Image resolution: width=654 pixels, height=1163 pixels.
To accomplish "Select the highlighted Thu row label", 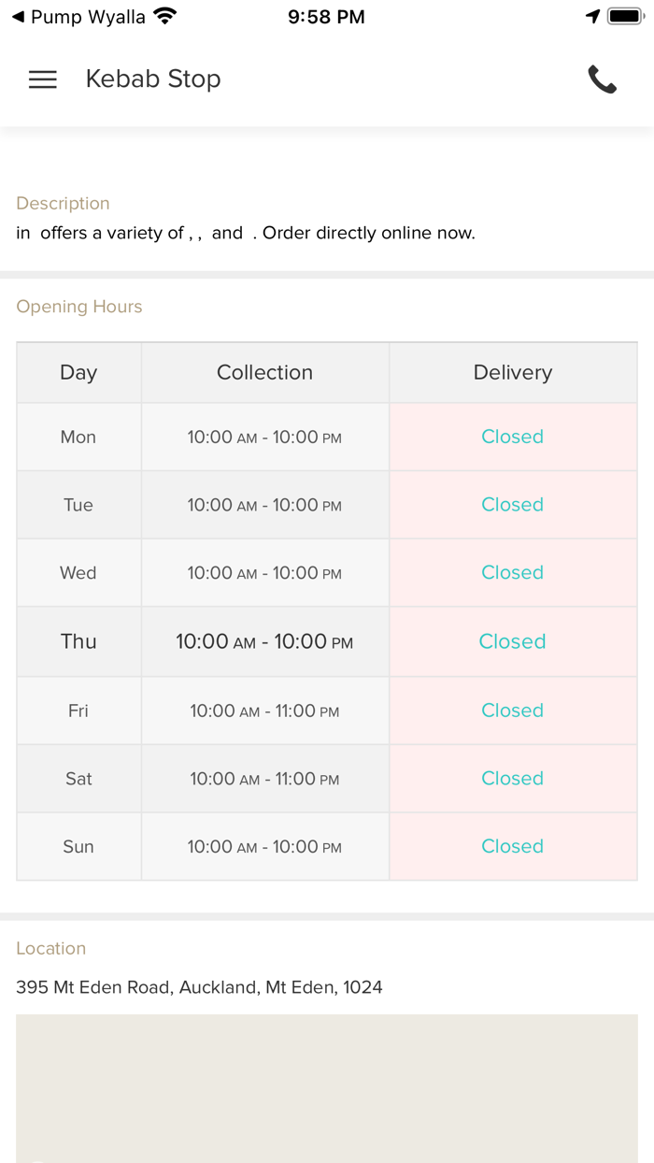I will click(78, 641).
